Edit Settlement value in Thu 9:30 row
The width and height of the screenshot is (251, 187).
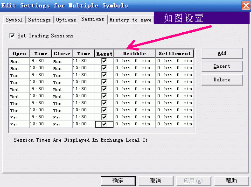[x=174, y=103]
